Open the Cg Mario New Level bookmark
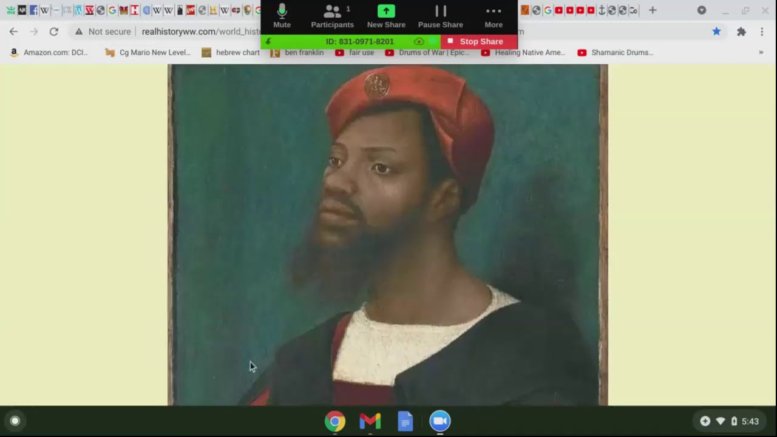Screen dimensions: 777x437 (x=148, y=52)
